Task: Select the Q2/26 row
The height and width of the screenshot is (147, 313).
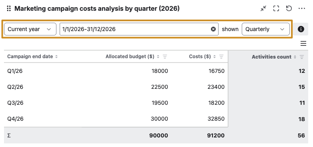Action: [x=156, y=87]
